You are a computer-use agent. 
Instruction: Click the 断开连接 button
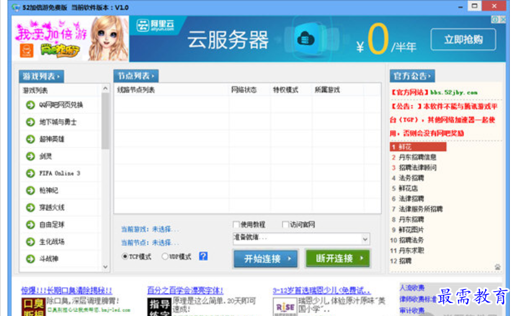(338, 258)
